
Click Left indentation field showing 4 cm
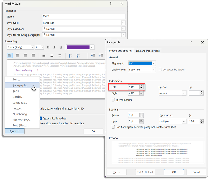tap(134, 87)
